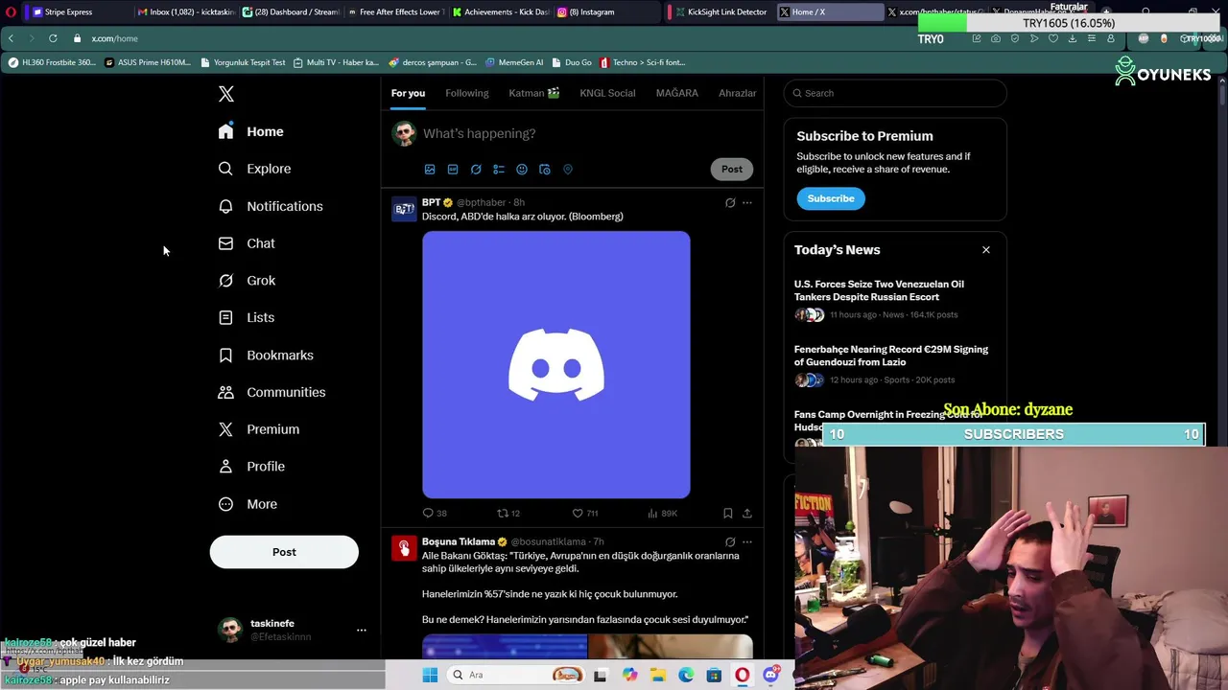
Task: Open Discord from the taskbar
Action: (770, 675)
